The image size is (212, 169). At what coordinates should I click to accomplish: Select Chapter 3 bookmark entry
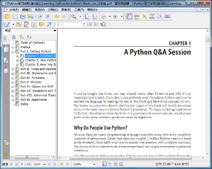40,65
